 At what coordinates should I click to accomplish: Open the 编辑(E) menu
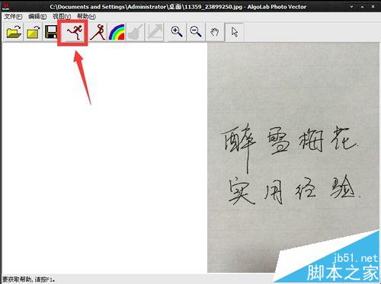tap(37, 17)
